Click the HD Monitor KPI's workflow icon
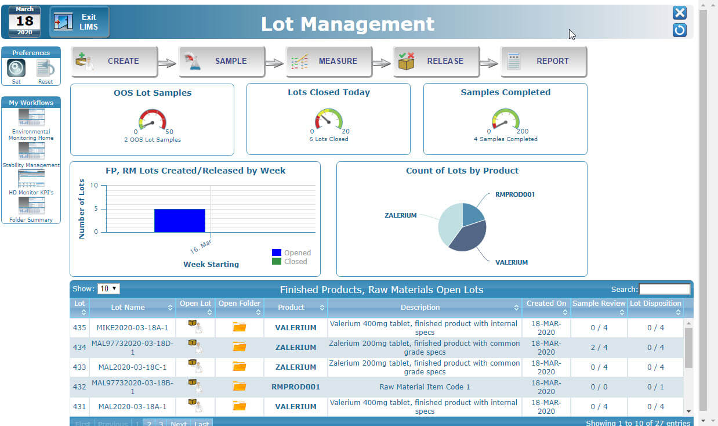This screenshot has height=426, width=718. tap(31, 178)
